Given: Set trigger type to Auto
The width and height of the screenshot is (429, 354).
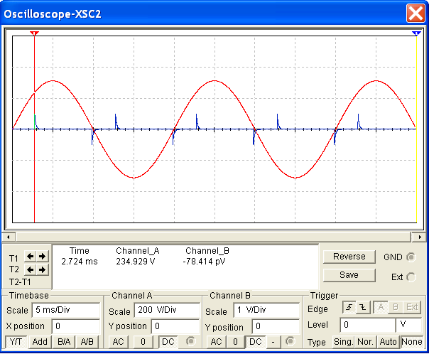Looking at the screenshot, I should click(388, 342).
